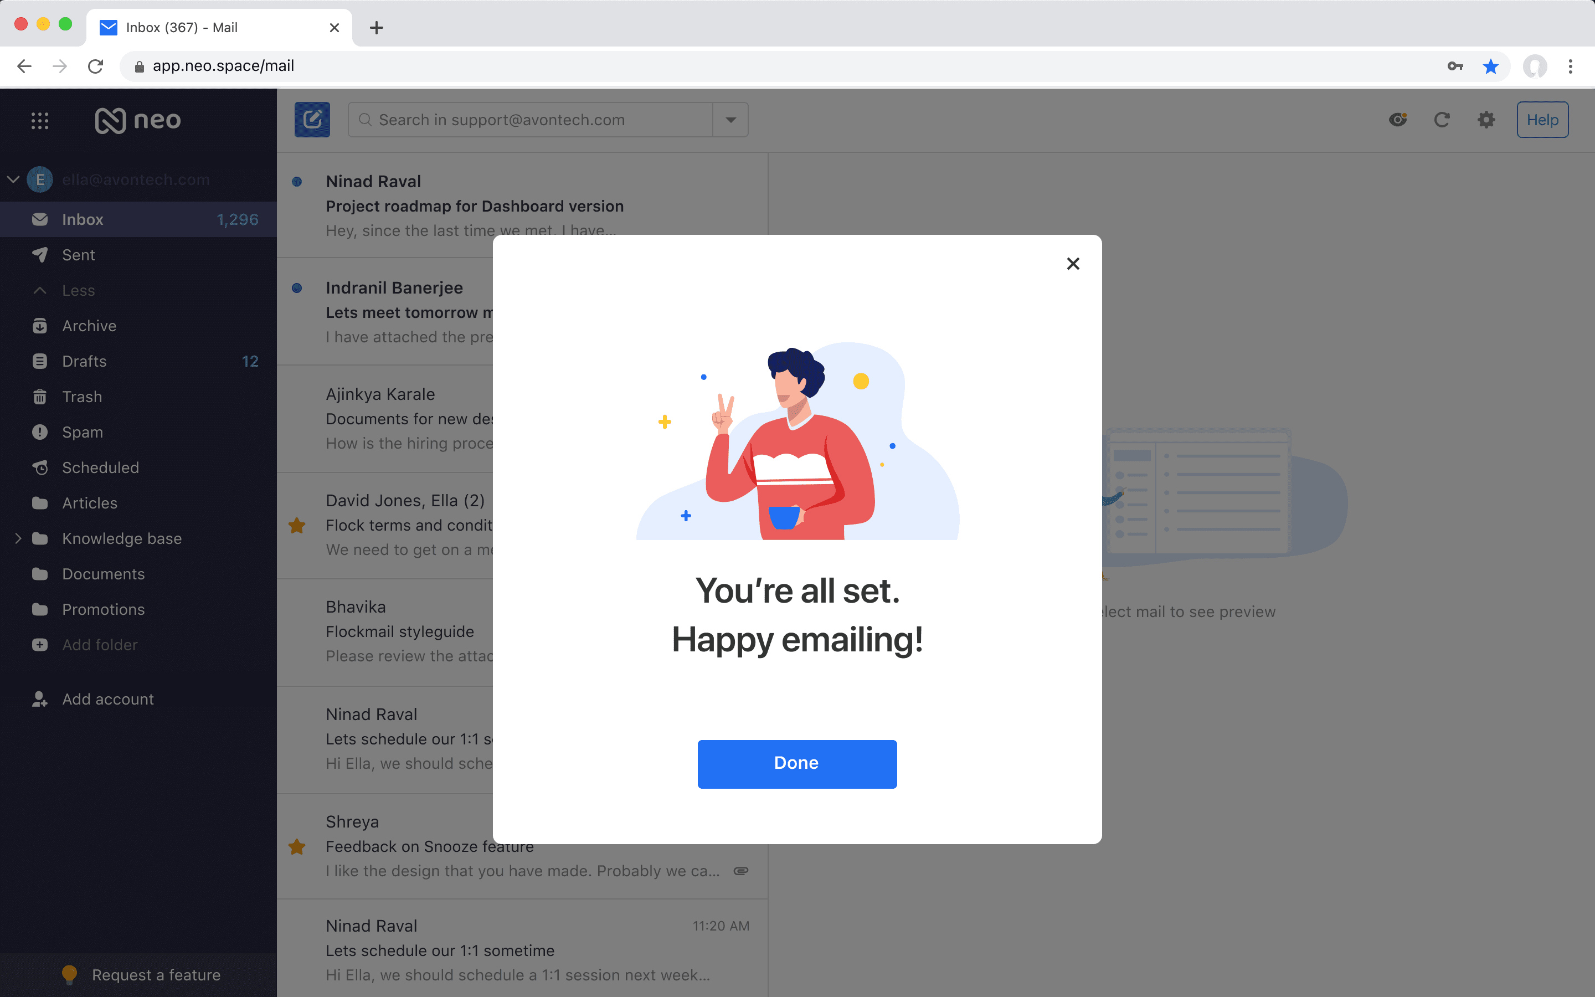
Task: Open the Drafts folder
Action: tap(138, 361)
